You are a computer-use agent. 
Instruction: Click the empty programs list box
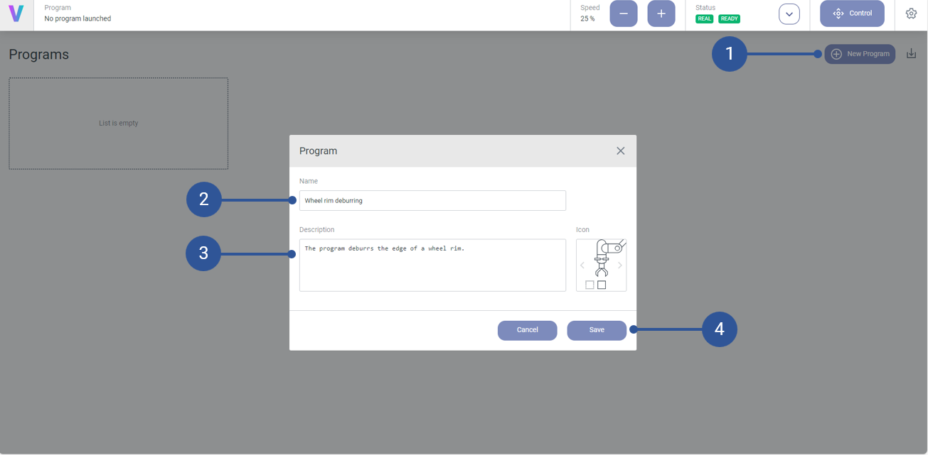pyautogui.click(x=119, y=124)
